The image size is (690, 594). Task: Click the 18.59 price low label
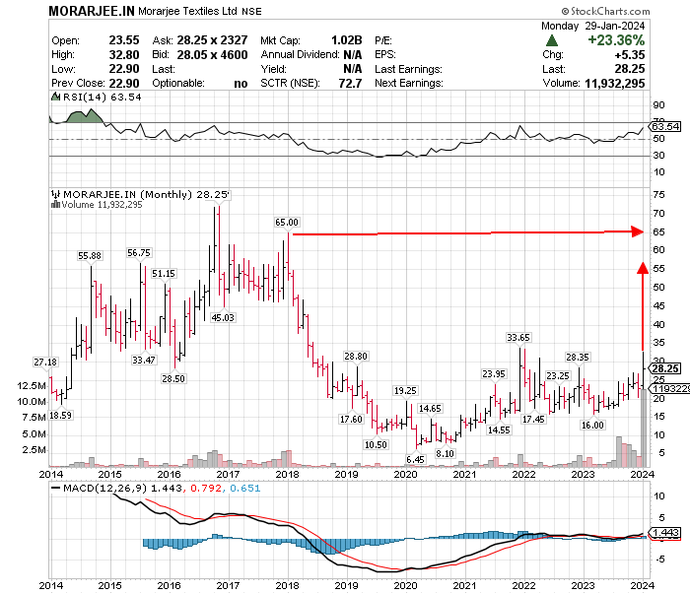coord(60,415)
